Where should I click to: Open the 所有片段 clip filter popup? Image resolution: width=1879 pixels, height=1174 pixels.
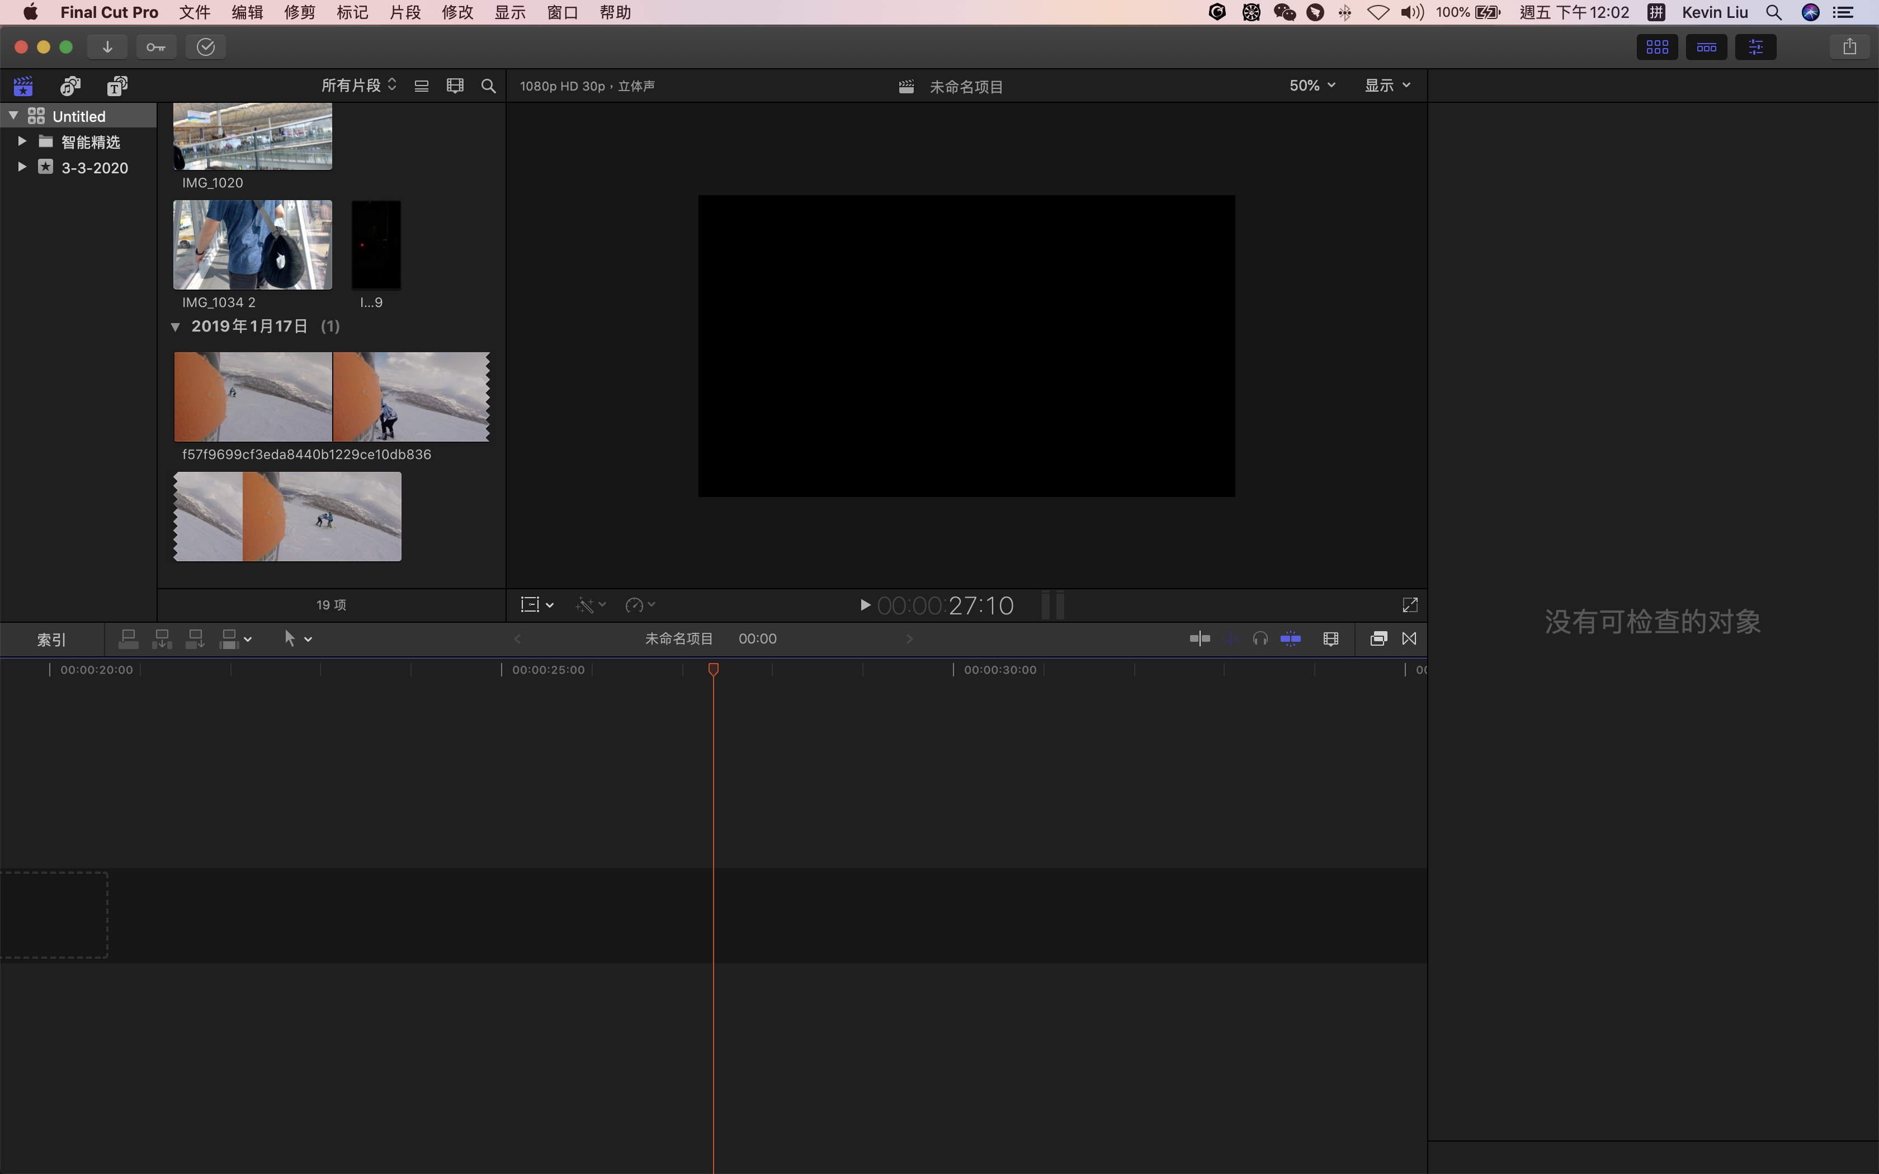[x=358, y=86]
